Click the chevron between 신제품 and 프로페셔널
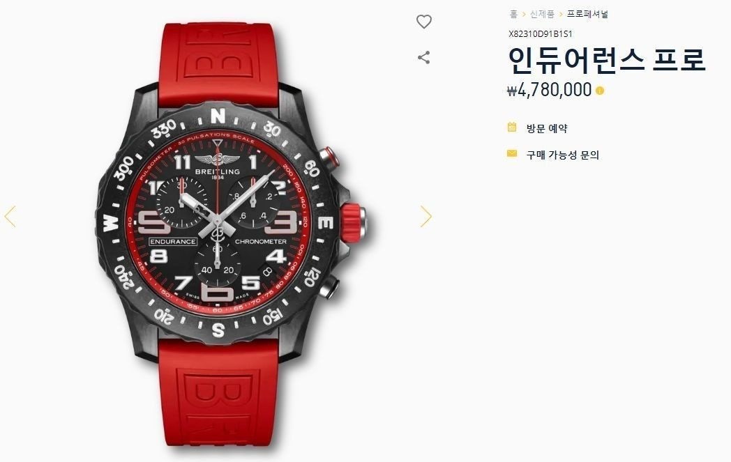The image size is (731, 462). [561, 15]
